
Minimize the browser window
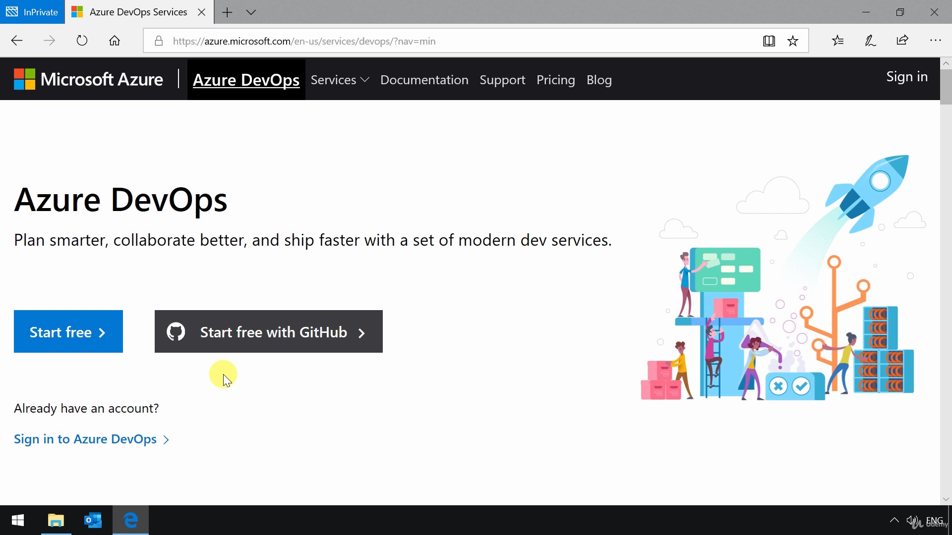coord(866,12)
